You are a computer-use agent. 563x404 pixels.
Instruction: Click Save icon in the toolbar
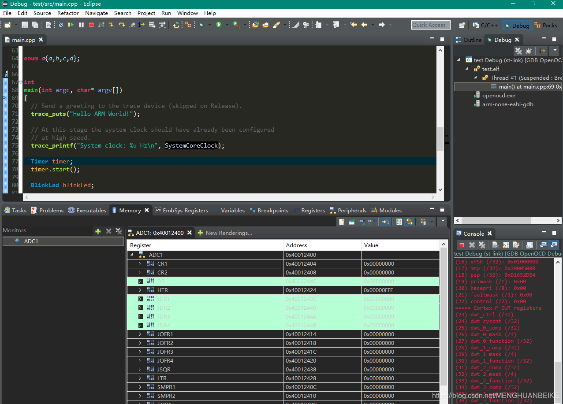tap(25, 25)
